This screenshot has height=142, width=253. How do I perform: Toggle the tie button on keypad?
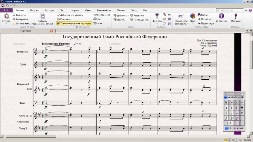242,121
